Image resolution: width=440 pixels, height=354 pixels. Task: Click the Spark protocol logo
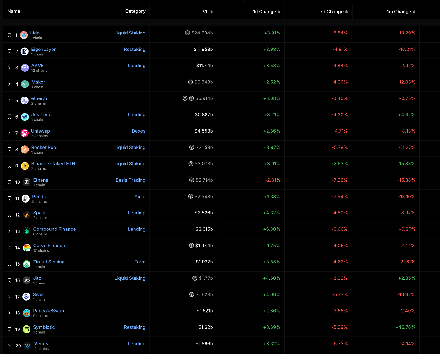tap(26, 215)
